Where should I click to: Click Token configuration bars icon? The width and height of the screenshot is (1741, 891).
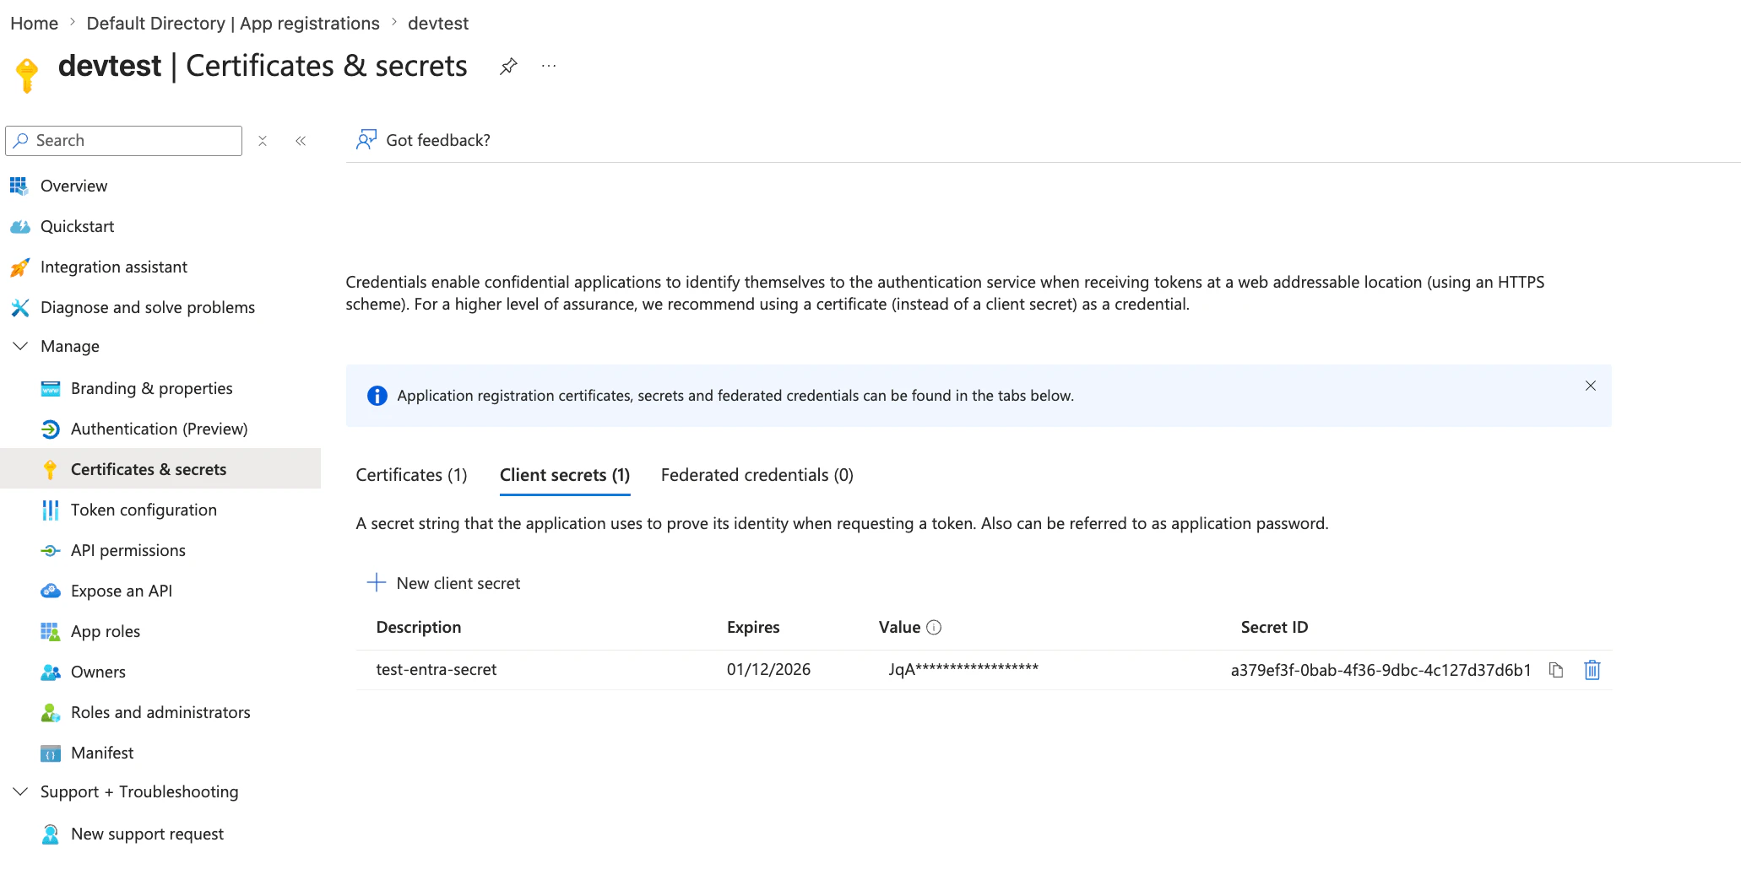click(x=51, y=510)
